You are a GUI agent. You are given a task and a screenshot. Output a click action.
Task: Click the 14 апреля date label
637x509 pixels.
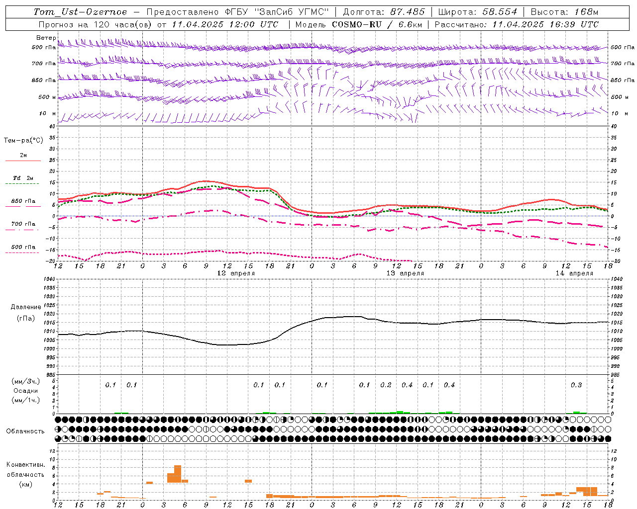[x=575, y=273]
